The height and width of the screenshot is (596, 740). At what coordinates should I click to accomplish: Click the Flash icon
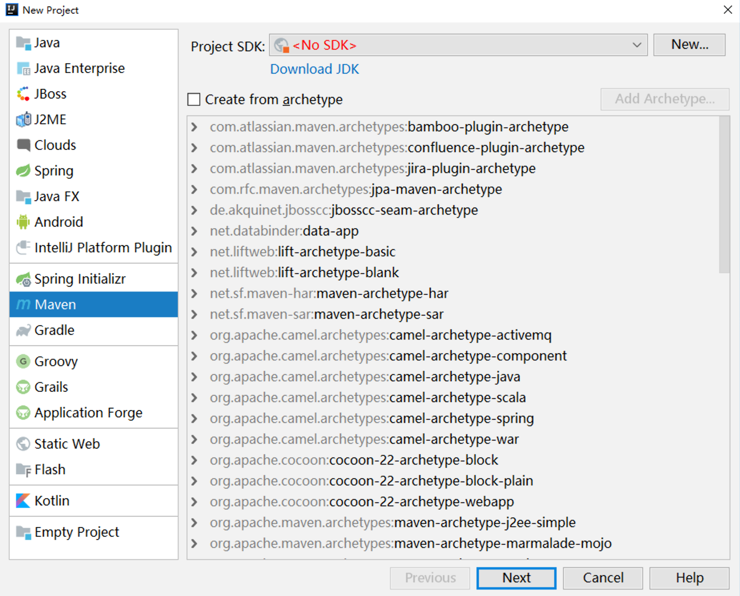click(x=23, y=469)
